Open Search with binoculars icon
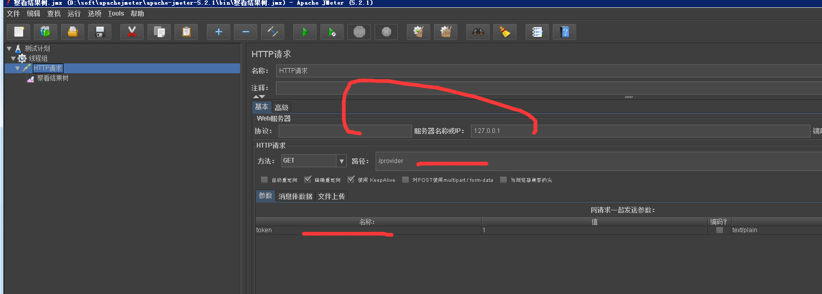The image size is (822, 294). pos(478,32)
